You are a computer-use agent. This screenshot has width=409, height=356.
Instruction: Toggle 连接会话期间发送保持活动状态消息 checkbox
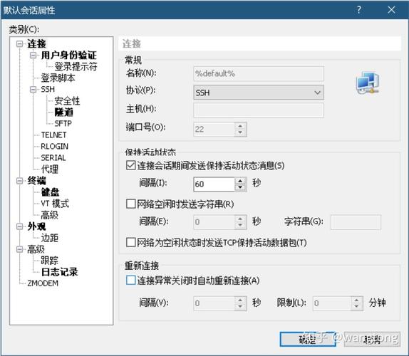click(130, 165)
